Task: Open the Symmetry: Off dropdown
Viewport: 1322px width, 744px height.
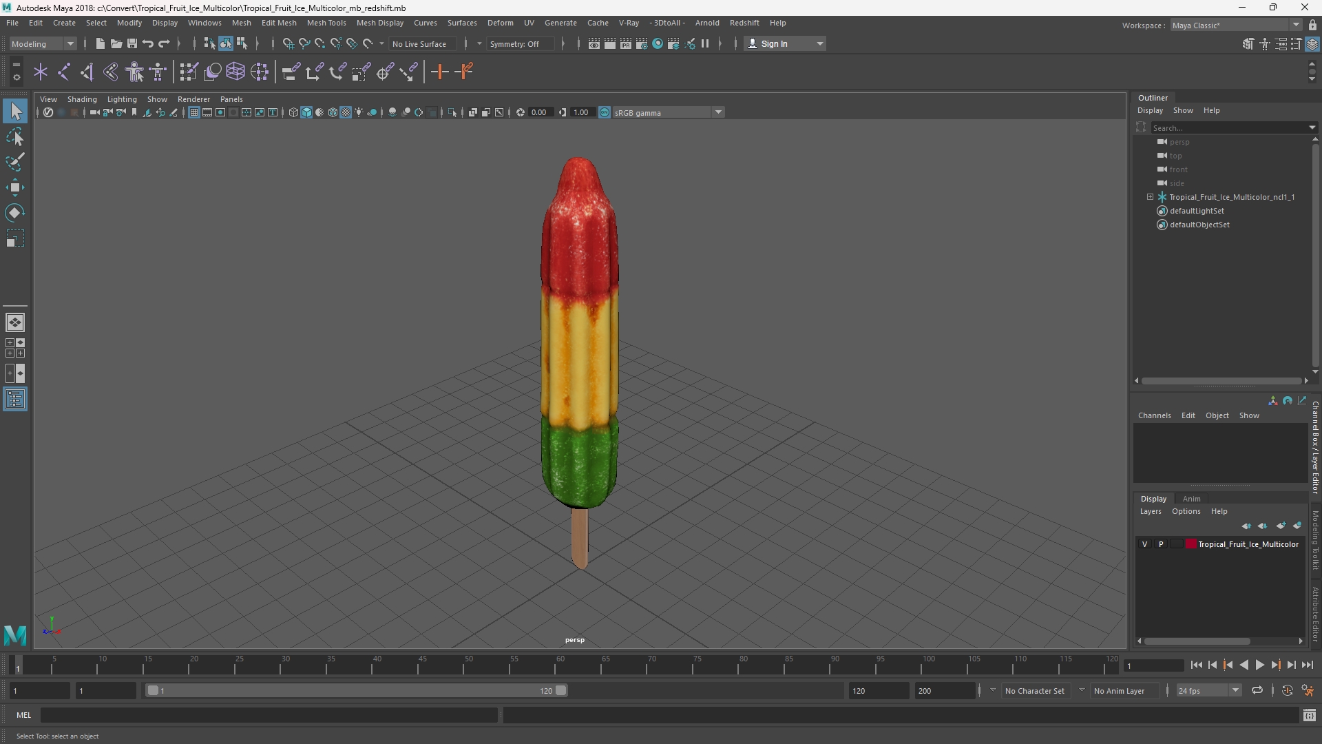Action: pyautogui.click(x=520, y=43)
